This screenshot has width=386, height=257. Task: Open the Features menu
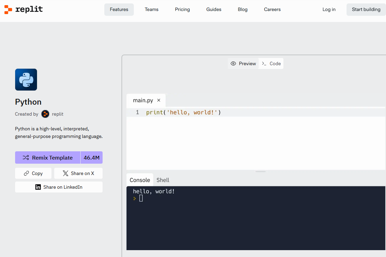tap(119, 10)
